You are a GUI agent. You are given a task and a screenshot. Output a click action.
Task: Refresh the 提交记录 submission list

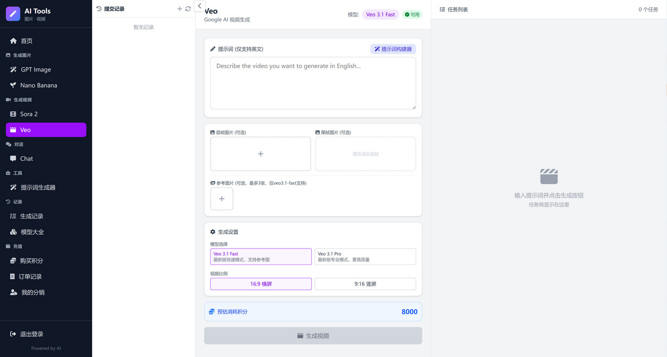188,9
